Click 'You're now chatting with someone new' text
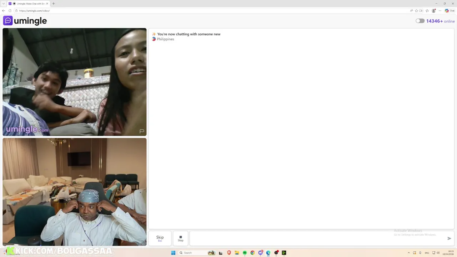Screen dimensions: 457x257 pyautogui.click(x=189, y=34)
